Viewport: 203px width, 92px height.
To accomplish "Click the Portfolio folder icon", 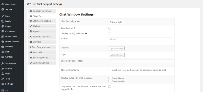I will point(3,47).
